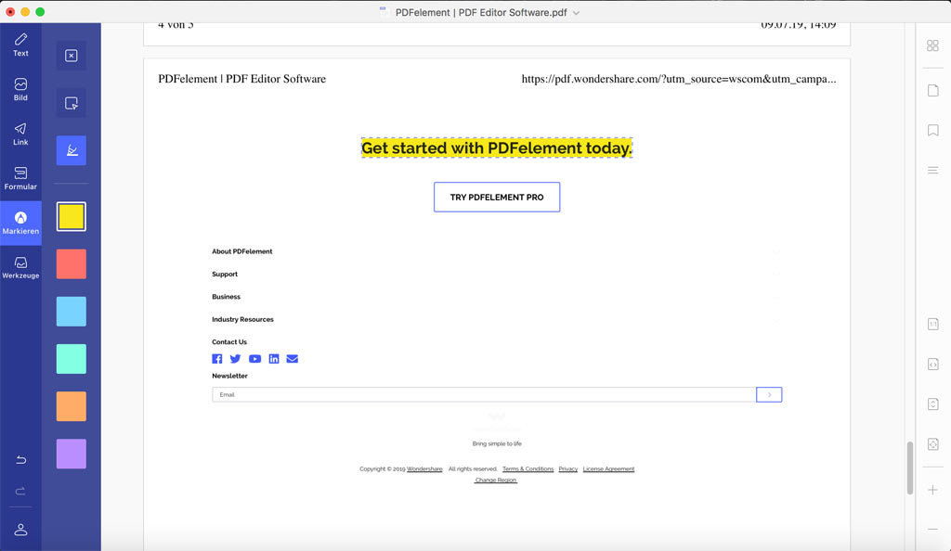Select the remove highlight eraser tool
951x551 pixels.
click(71, 56)
